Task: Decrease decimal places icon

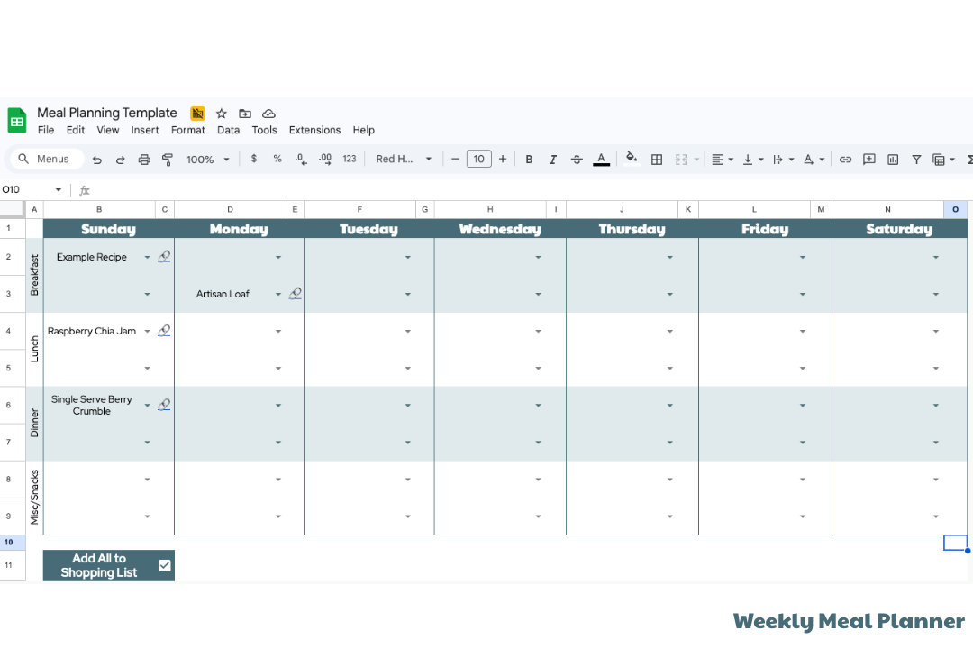Action: click(301, 159)
